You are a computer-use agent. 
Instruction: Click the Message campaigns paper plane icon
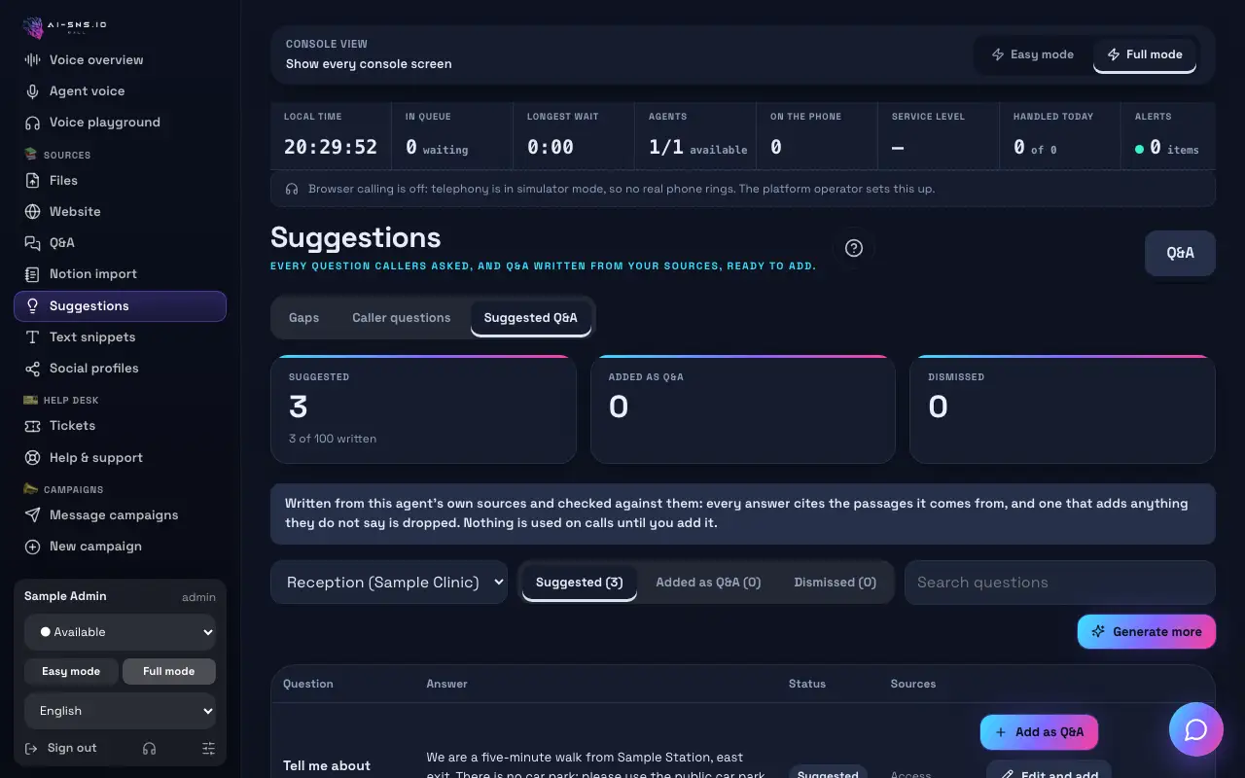32,515
